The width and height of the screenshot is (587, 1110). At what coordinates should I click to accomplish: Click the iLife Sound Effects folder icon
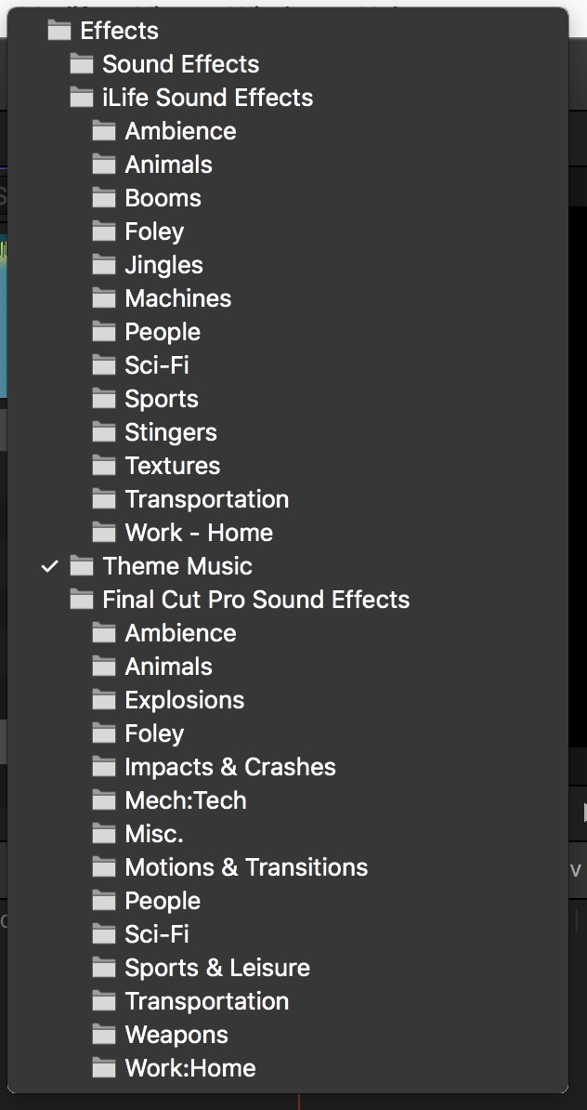82,98
